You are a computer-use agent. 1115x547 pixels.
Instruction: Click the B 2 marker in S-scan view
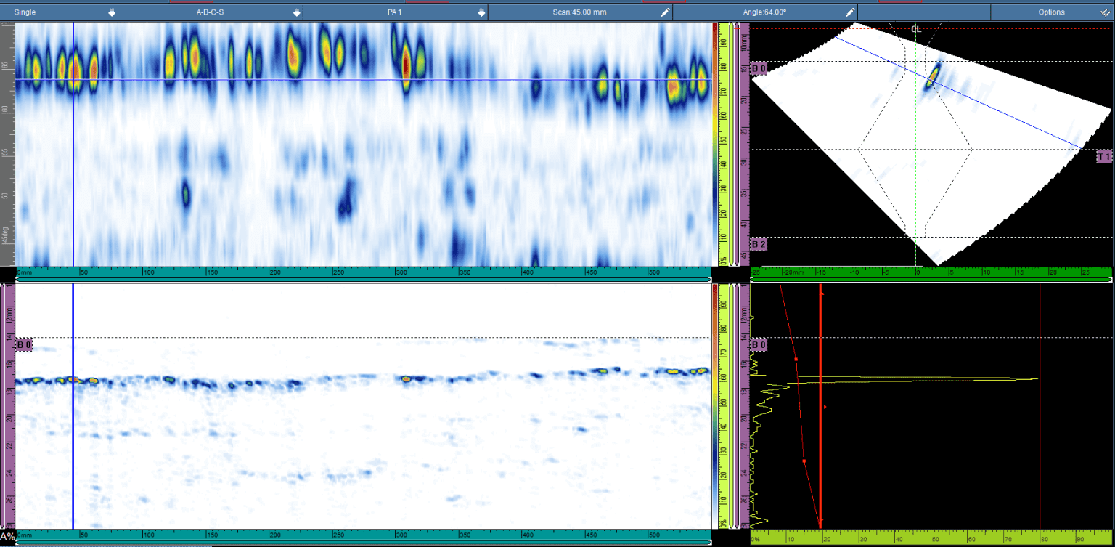pyautogui.click(x=759, y=245)
